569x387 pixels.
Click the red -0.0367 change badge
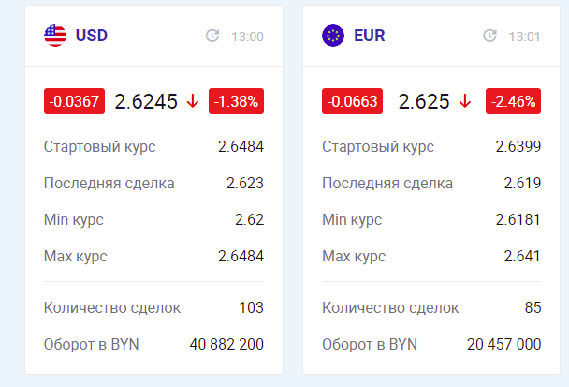pos(72,101)
